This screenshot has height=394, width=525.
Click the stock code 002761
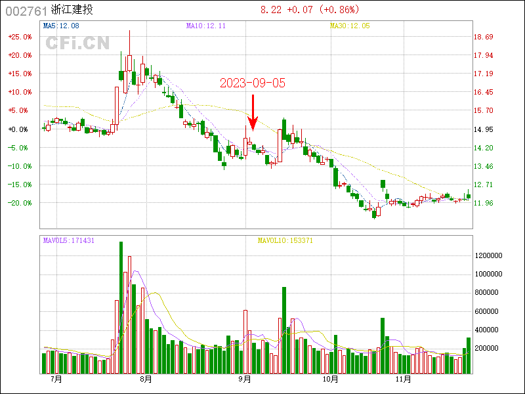(26, 10)
